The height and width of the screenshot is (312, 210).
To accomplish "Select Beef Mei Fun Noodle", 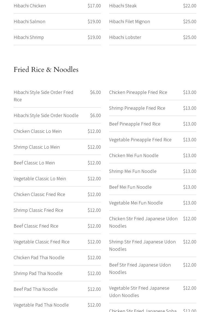I will tap(130, 187).
